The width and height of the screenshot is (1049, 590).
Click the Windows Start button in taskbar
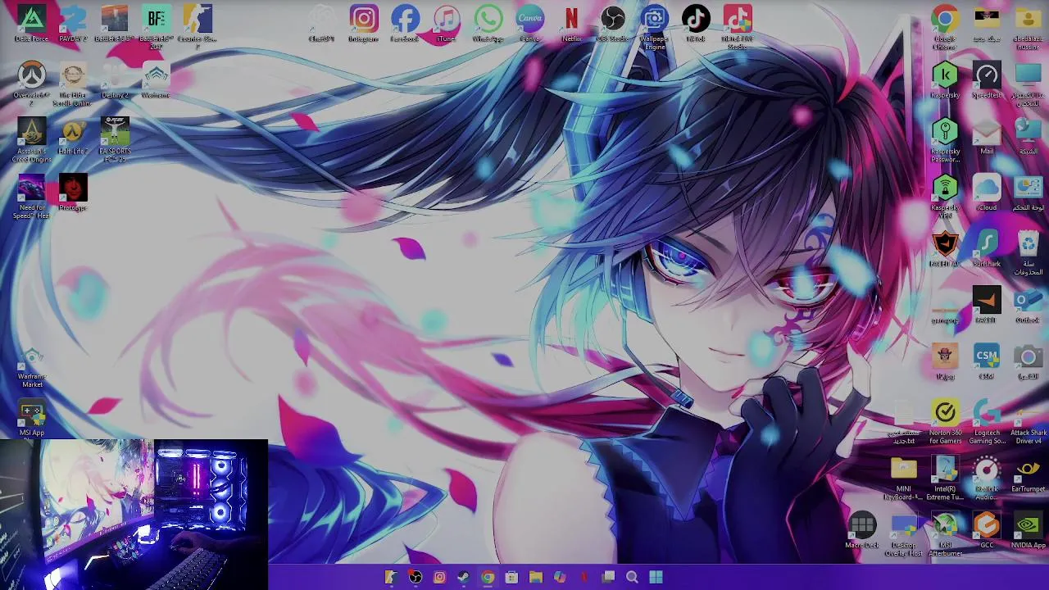pos(656,578)
